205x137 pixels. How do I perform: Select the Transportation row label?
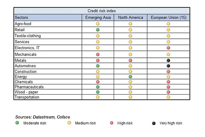click(x=27, y=97)
